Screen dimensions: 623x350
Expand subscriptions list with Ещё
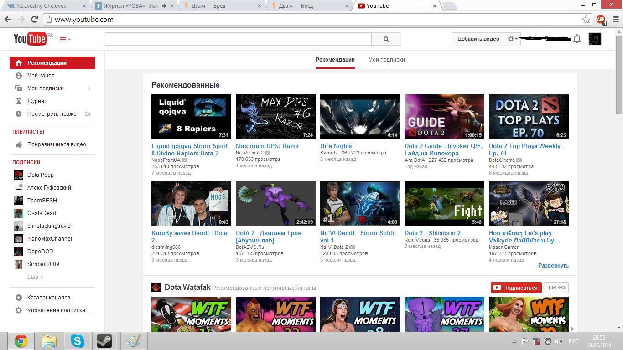click(x=35, y=277)
